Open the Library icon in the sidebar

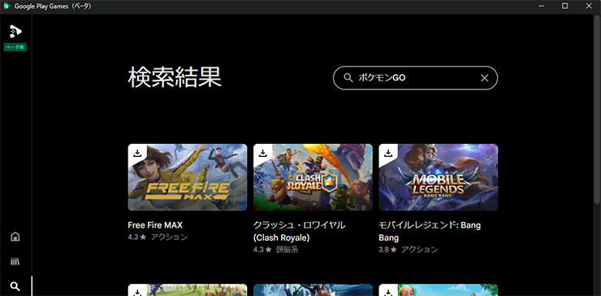[x=15, y=262]
